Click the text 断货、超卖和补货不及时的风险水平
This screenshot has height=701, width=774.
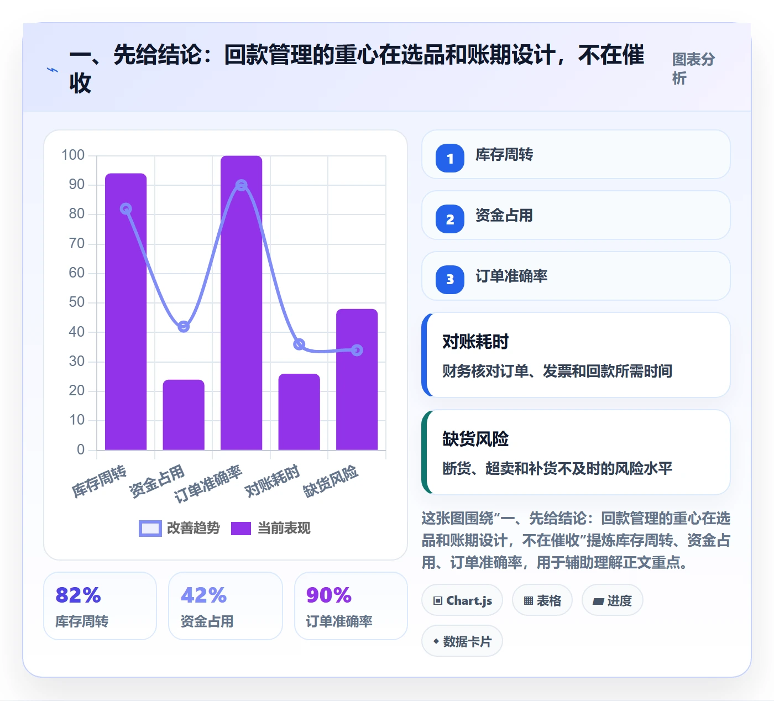[557, 469]
